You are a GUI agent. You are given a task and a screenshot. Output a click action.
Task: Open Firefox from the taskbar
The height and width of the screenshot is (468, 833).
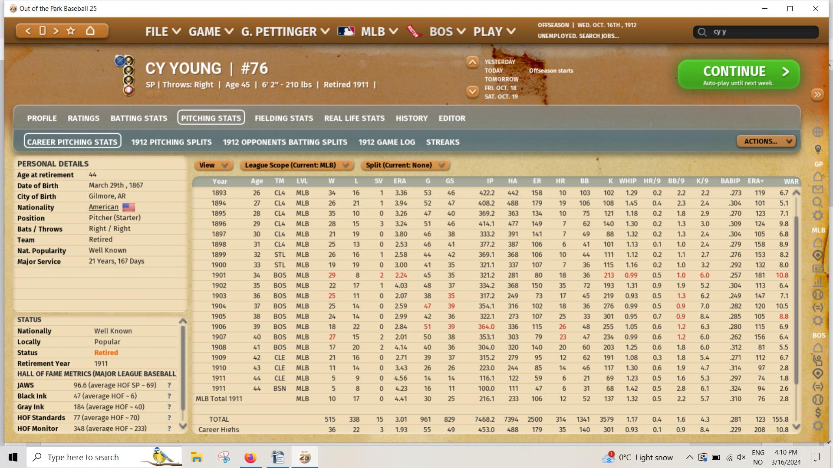tap(250, 457)
